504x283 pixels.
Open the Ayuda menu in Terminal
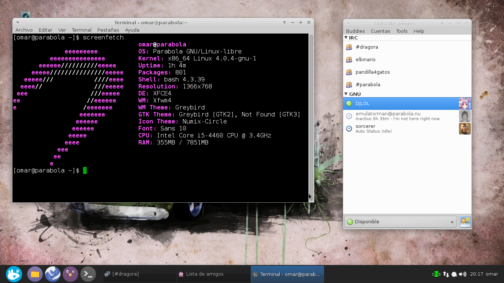click(x=132, y=30)
